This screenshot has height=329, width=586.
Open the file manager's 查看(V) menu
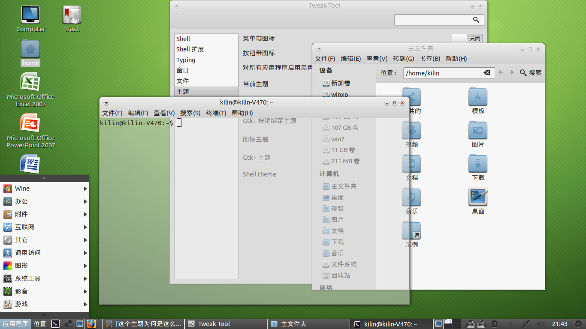tap(377, 59)
